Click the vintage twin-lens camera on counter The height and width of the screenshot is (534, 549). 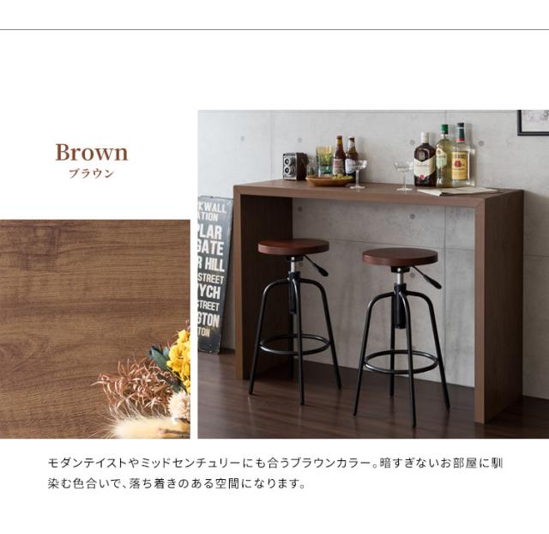[x=295, y=166]
